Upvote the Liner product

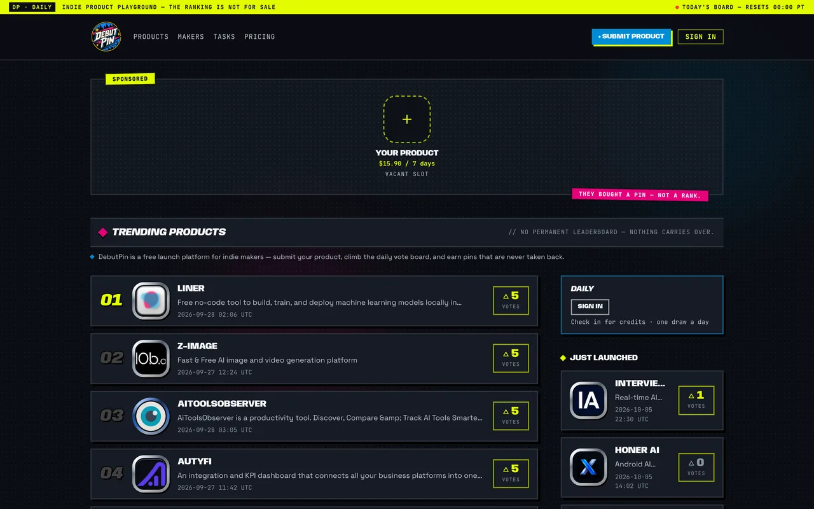511,300
